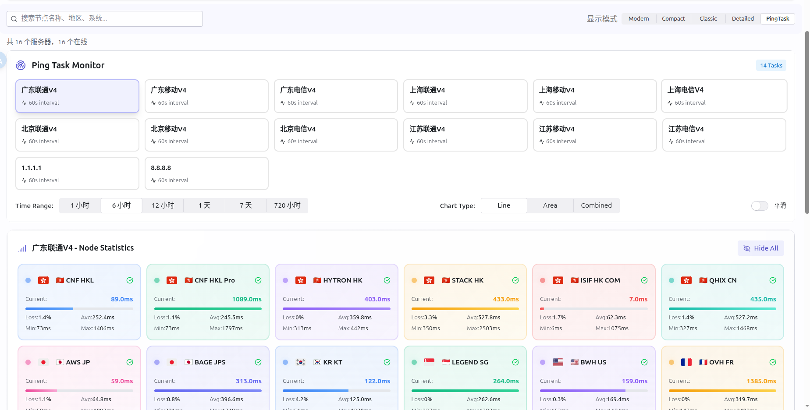This screenshot has height=410, width=810.
Task: Select the Area chart type
Action: pyautogui.click(x=550, y=205)
